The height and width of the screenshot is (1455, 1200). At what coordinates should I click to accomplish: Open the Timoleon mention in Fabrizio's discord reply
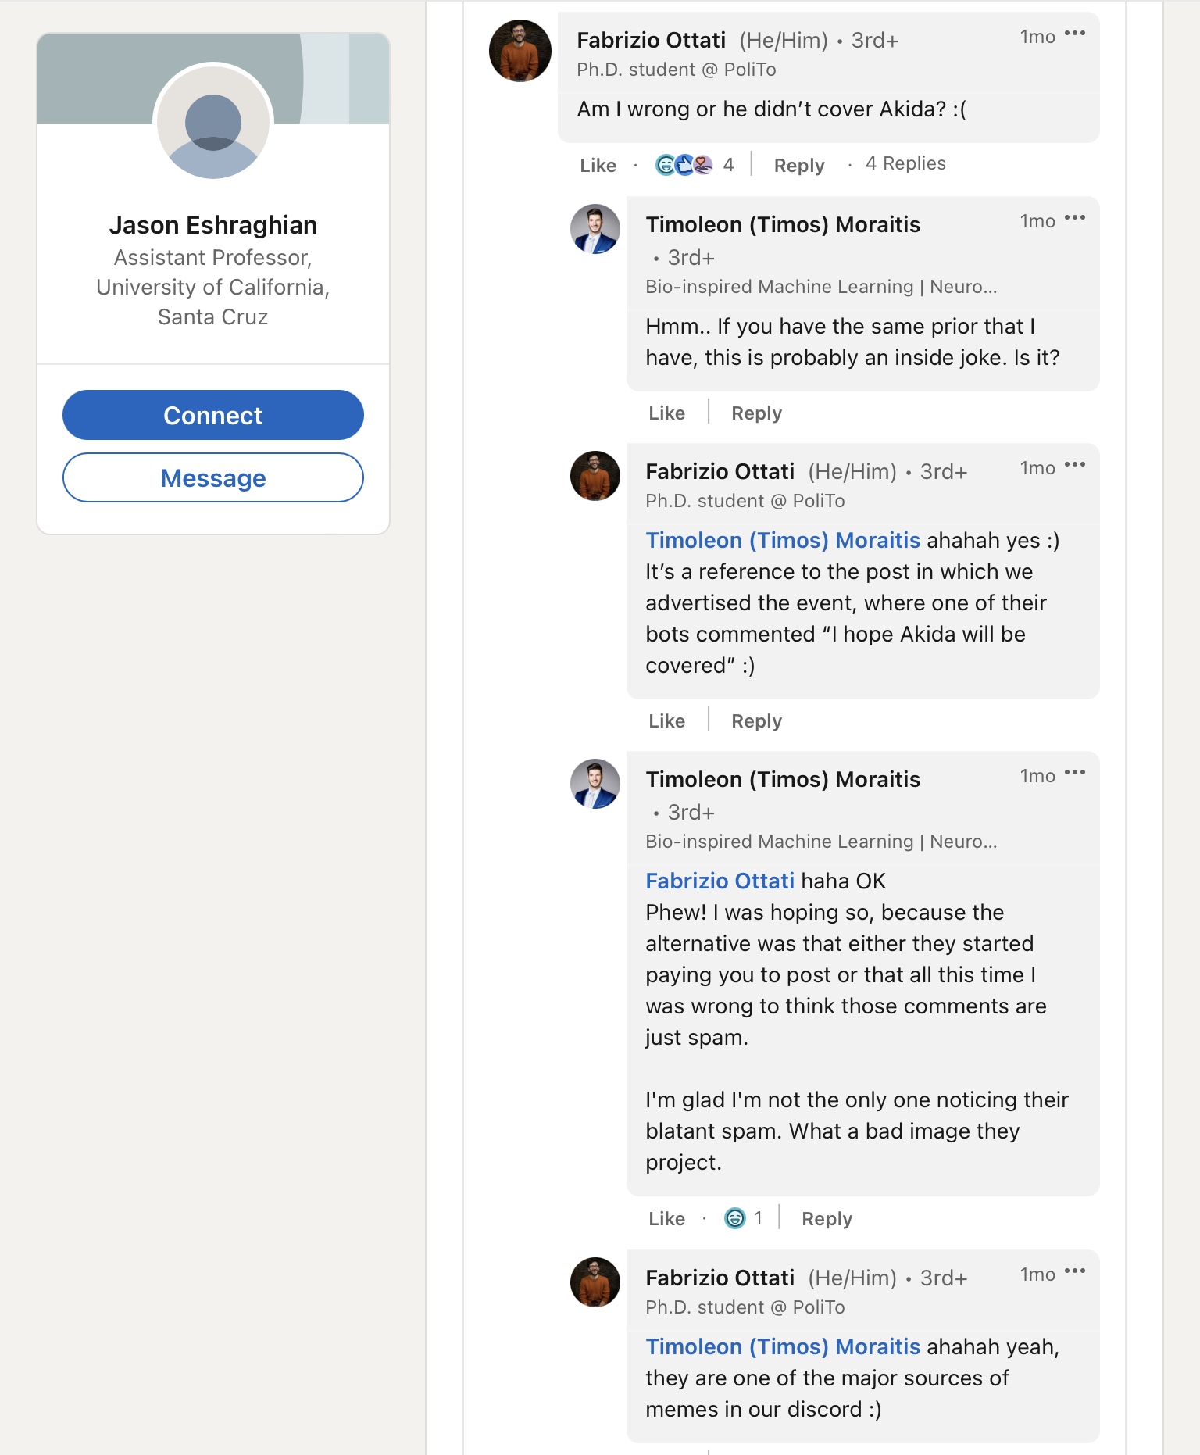pos(783,1347)
